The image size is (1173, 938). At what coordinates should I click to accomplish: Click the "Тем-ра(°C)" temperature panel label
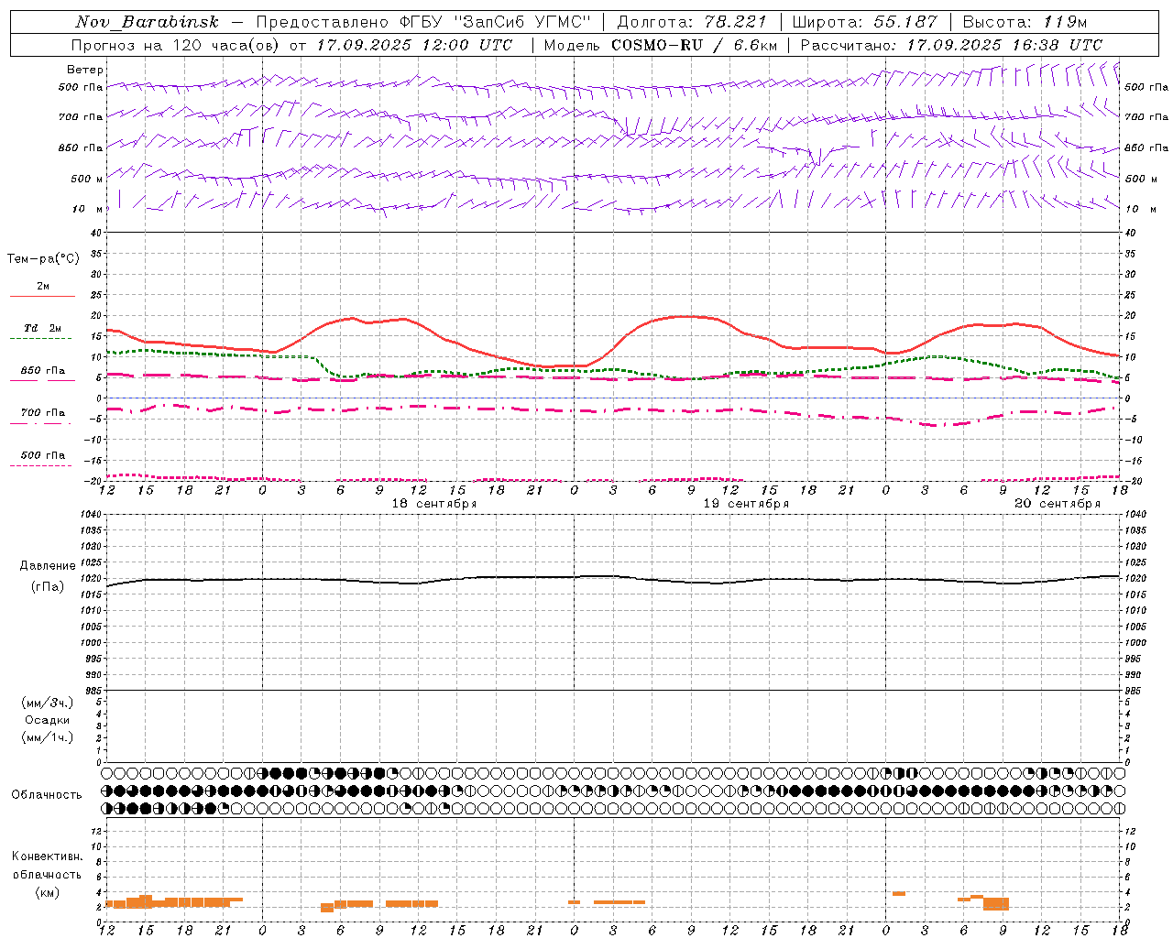43,259
